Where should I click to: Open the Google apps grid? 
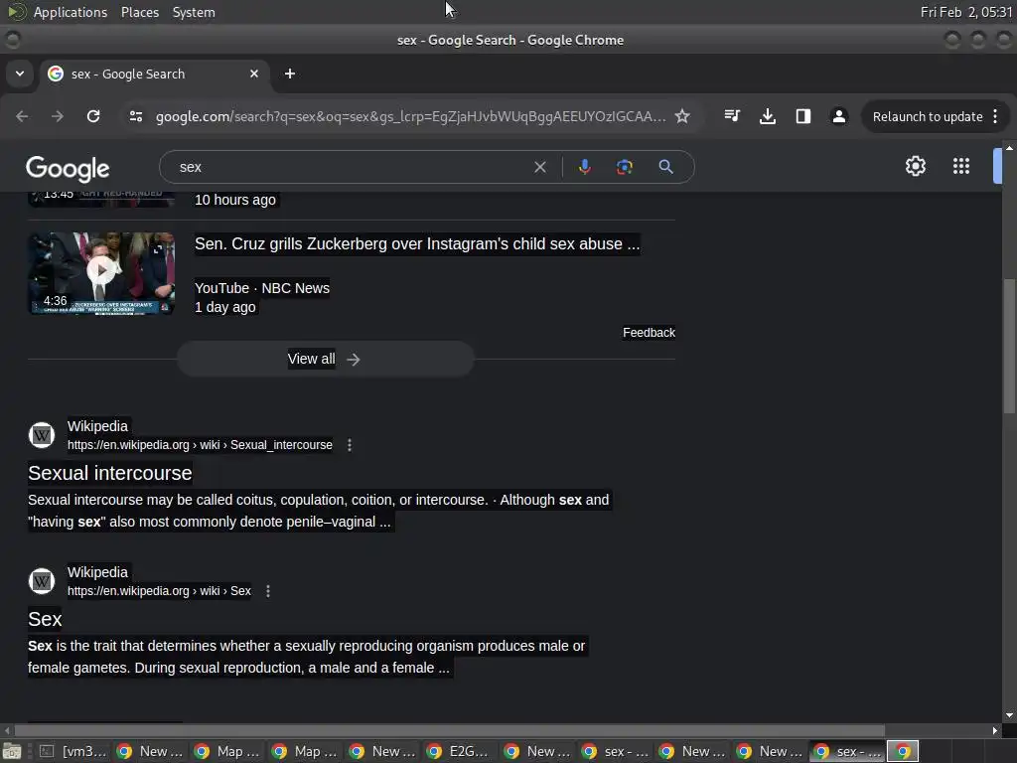[x=961, y=166]
